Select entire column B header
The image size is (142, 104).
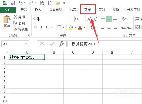(x=54, y=52)
